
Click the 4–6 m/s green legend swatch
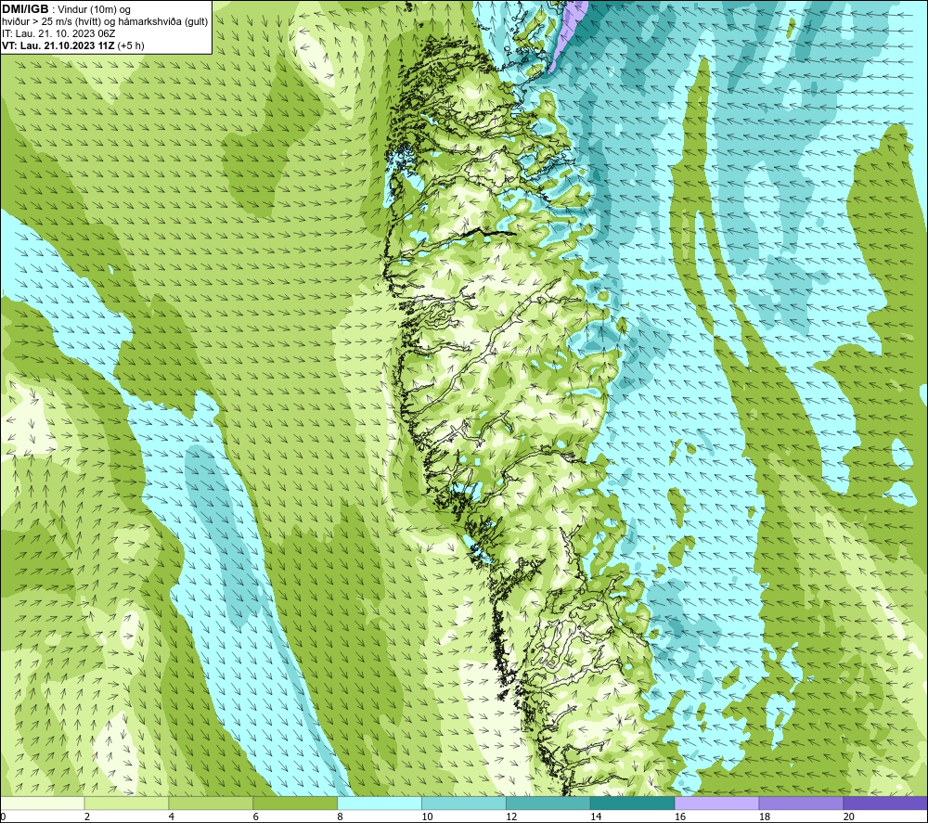pos(211,803)
